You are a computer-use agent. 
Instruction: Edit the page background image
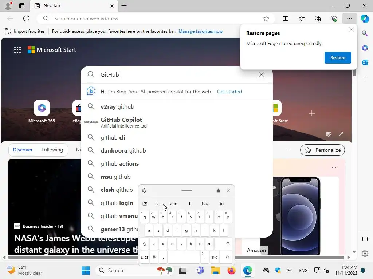pyautogui.click(x=329, y=134)
